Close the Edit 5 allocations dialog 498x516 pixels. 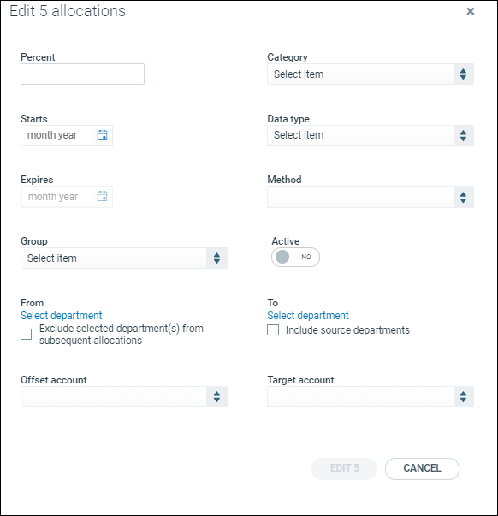471,11
